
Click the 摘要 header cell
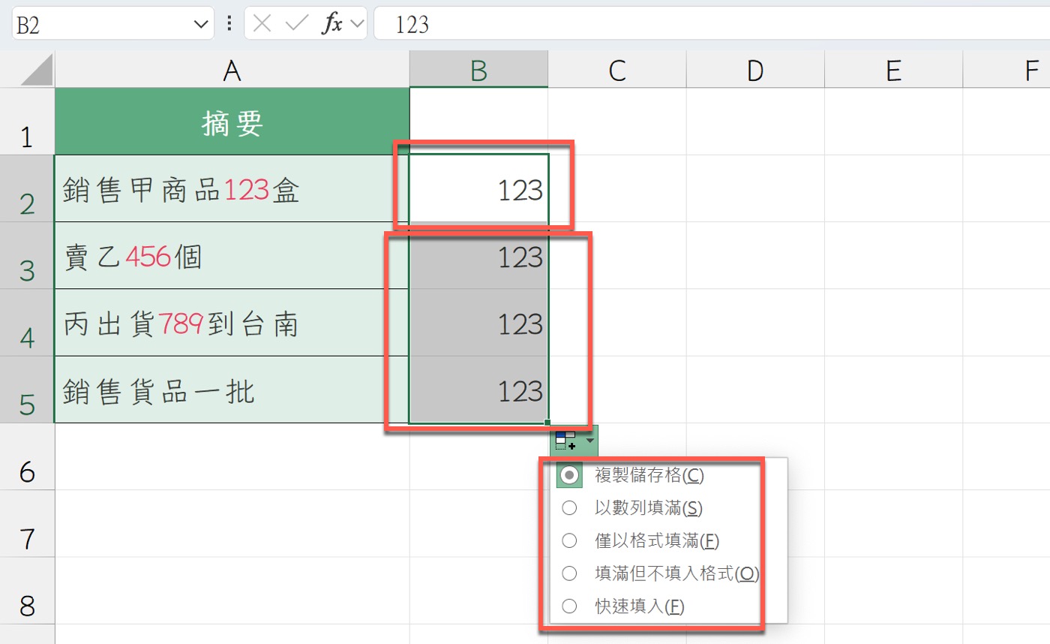(232, 122)
